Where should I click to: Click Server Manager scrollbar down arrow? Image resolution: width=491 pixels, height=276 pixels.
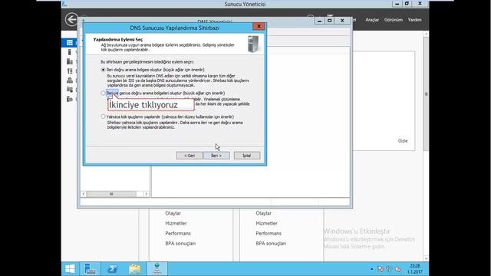tap(426, 258)
